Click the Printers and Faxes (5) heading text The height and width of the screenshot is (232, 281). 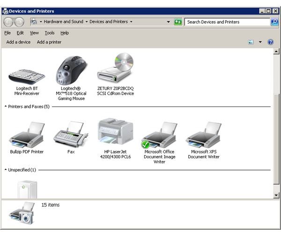point(29,106)
